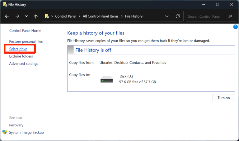Image resolution: width=239 pixels, height=141 pixels.
Task: Click the File History icon in address bar
Action: click(x=47, y=16)
